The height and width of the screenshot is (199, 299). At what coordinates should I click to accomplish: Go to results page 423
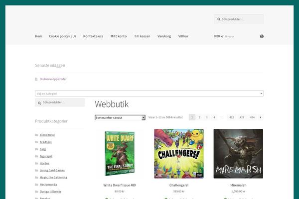pyautogui.click(x=242, y=117)
